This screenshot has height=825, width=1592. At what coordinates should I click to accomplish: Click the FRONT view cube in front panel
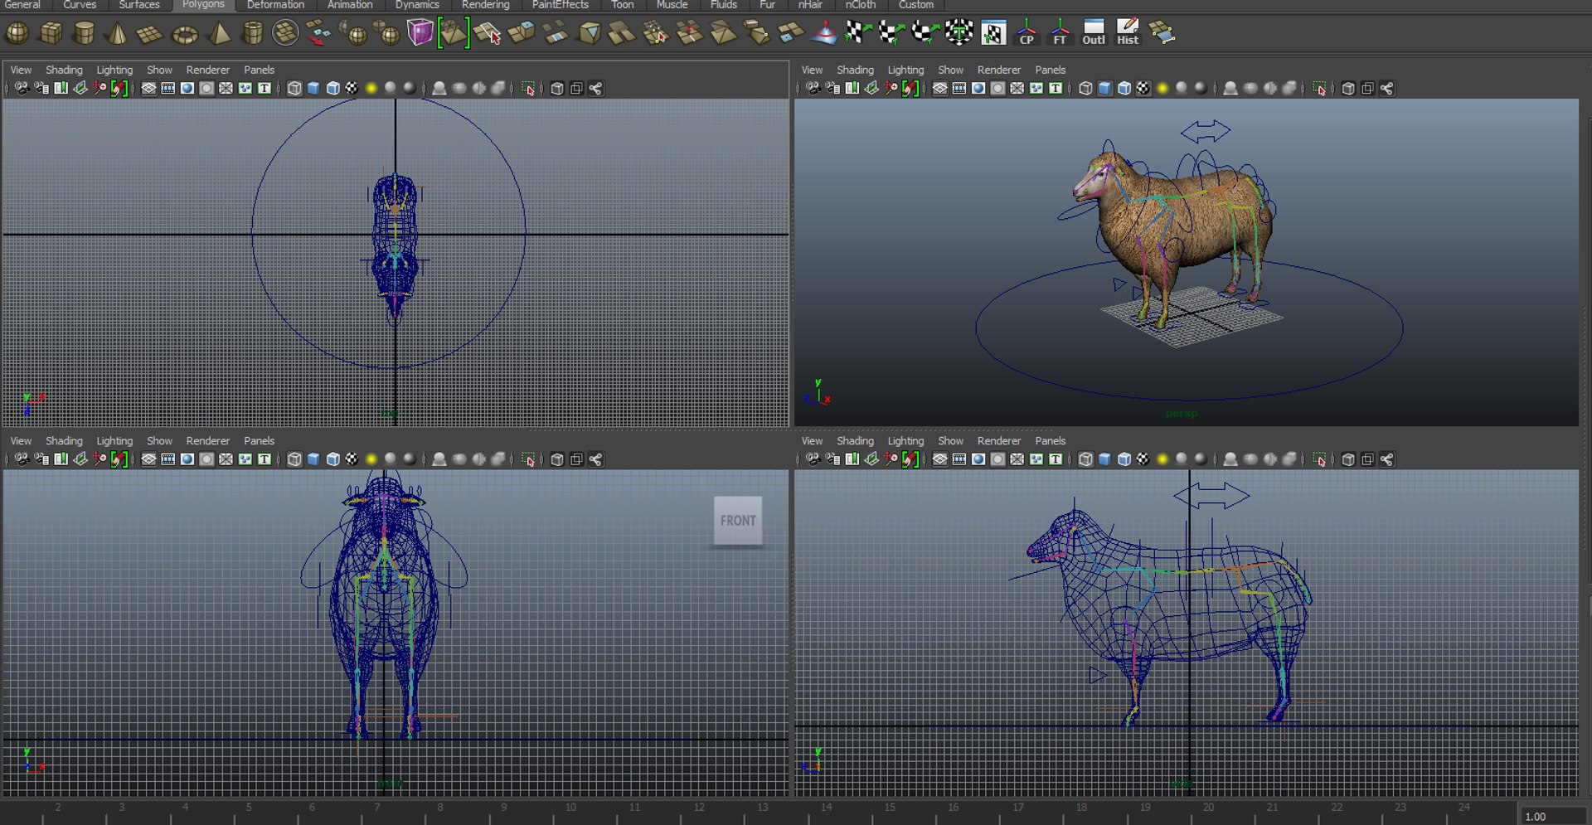[x=738, y=521]
